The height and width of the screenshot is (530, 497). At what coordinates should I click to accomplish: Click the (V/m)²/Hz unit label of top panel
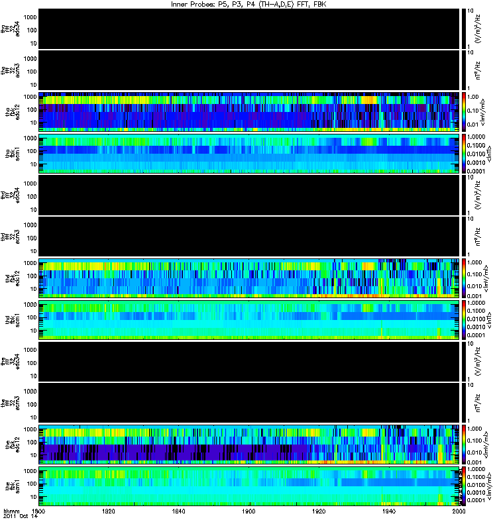tap(478, 28)
